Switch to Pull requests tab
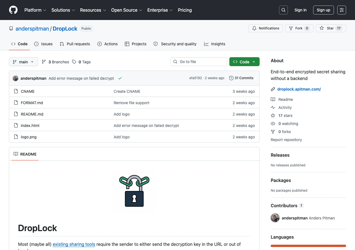The image size is (355, 250). pyautogui.click(x=75, y=44)
